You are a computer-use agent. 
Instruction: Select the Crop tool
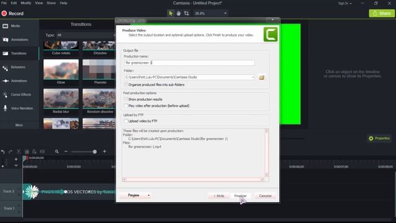point(186,13)
